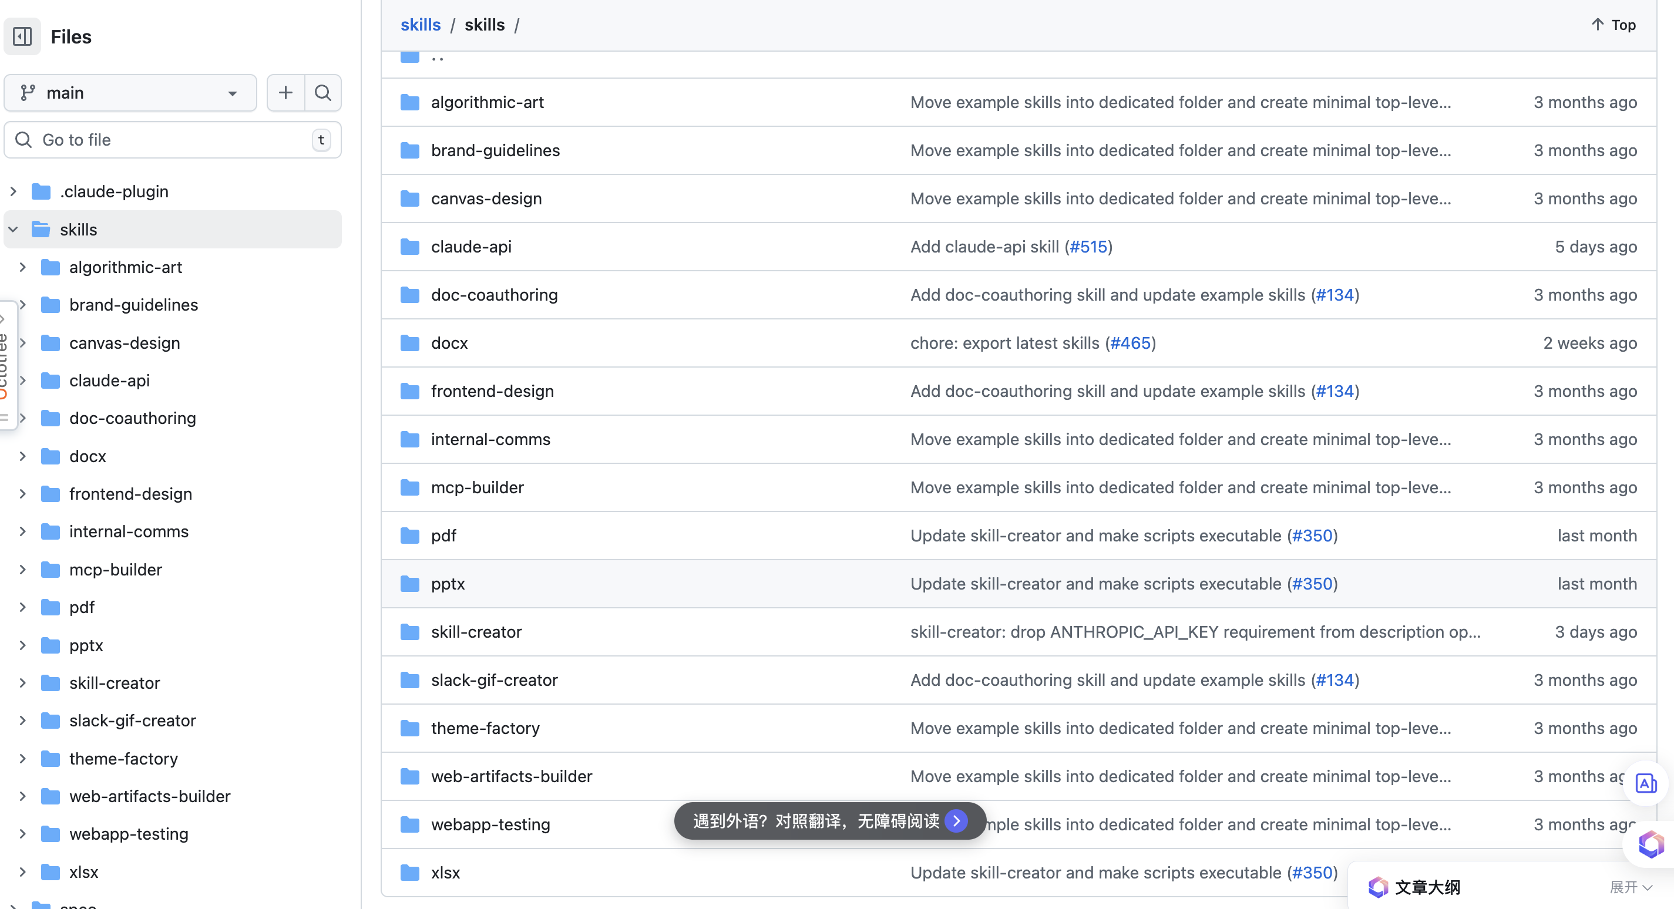Go to parent directory row
Viewport: 1674px width, 909px height.
point(438,59)
